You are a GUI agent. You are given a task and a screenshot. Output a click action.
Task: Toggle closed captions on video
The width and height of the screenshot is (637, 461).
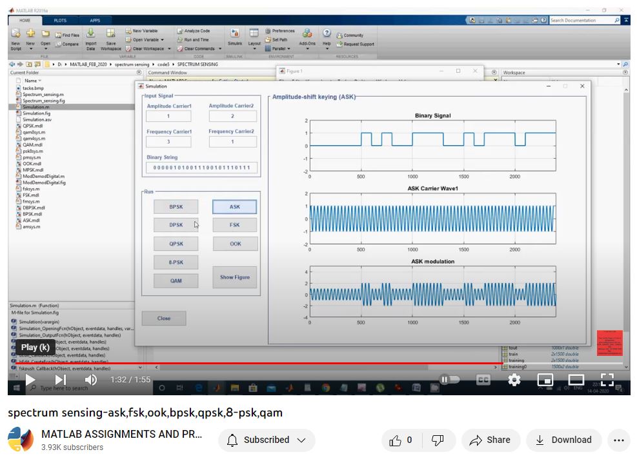click(x=483, y=380)
